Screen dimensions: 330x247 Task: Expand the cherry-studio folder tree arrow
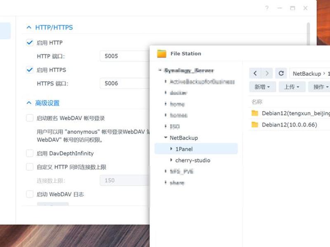171,160
